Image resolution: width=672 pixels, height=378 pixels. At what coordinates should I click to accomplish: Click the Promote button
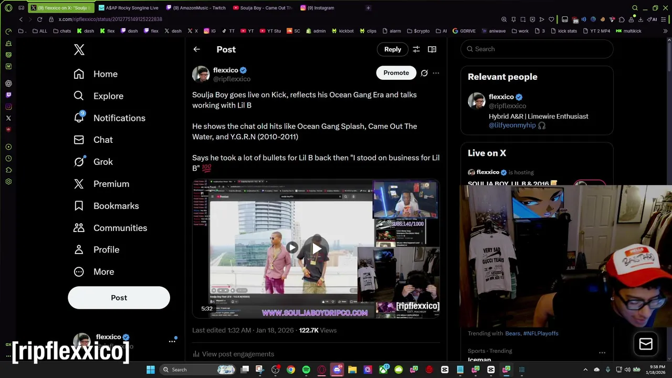(x=396, y=73)
